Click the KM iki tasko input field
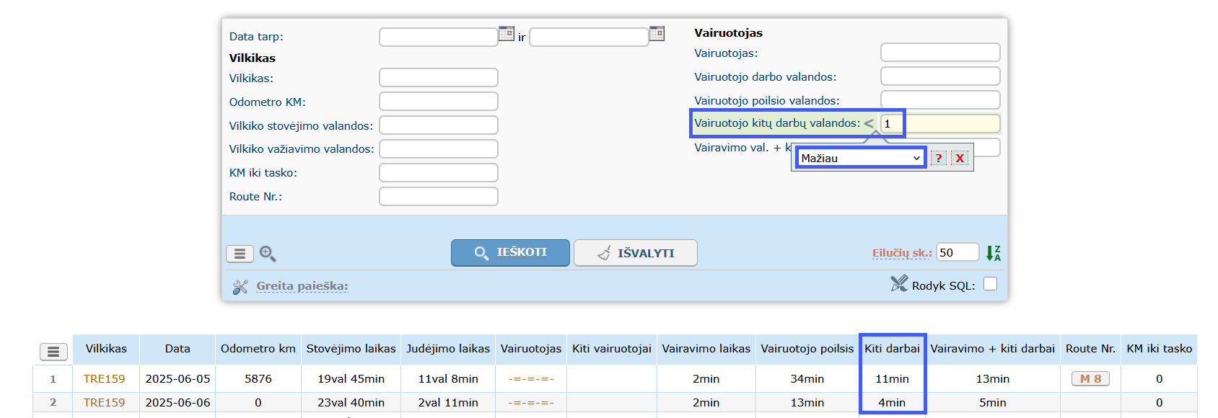This screenshot has height=418, width=1218. point(439,172)
